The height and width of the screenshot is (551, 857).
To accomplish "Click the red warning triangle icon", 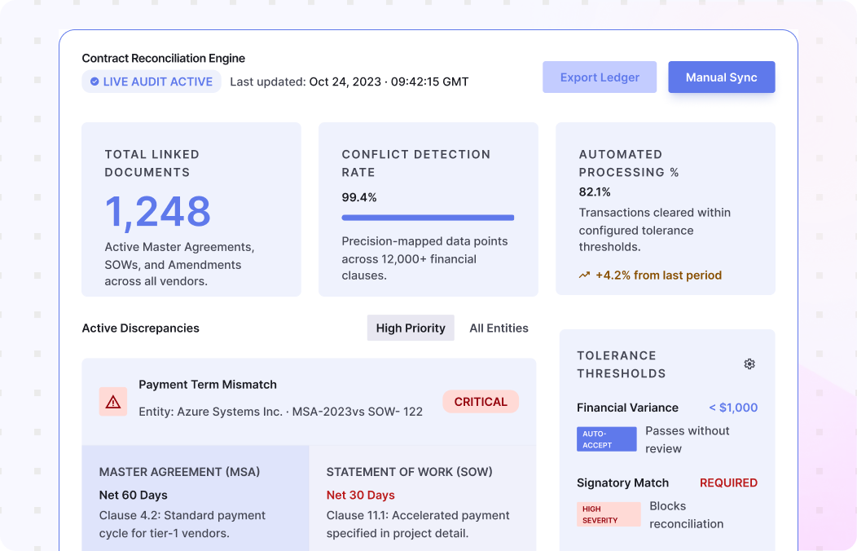I will pos(113,402).
